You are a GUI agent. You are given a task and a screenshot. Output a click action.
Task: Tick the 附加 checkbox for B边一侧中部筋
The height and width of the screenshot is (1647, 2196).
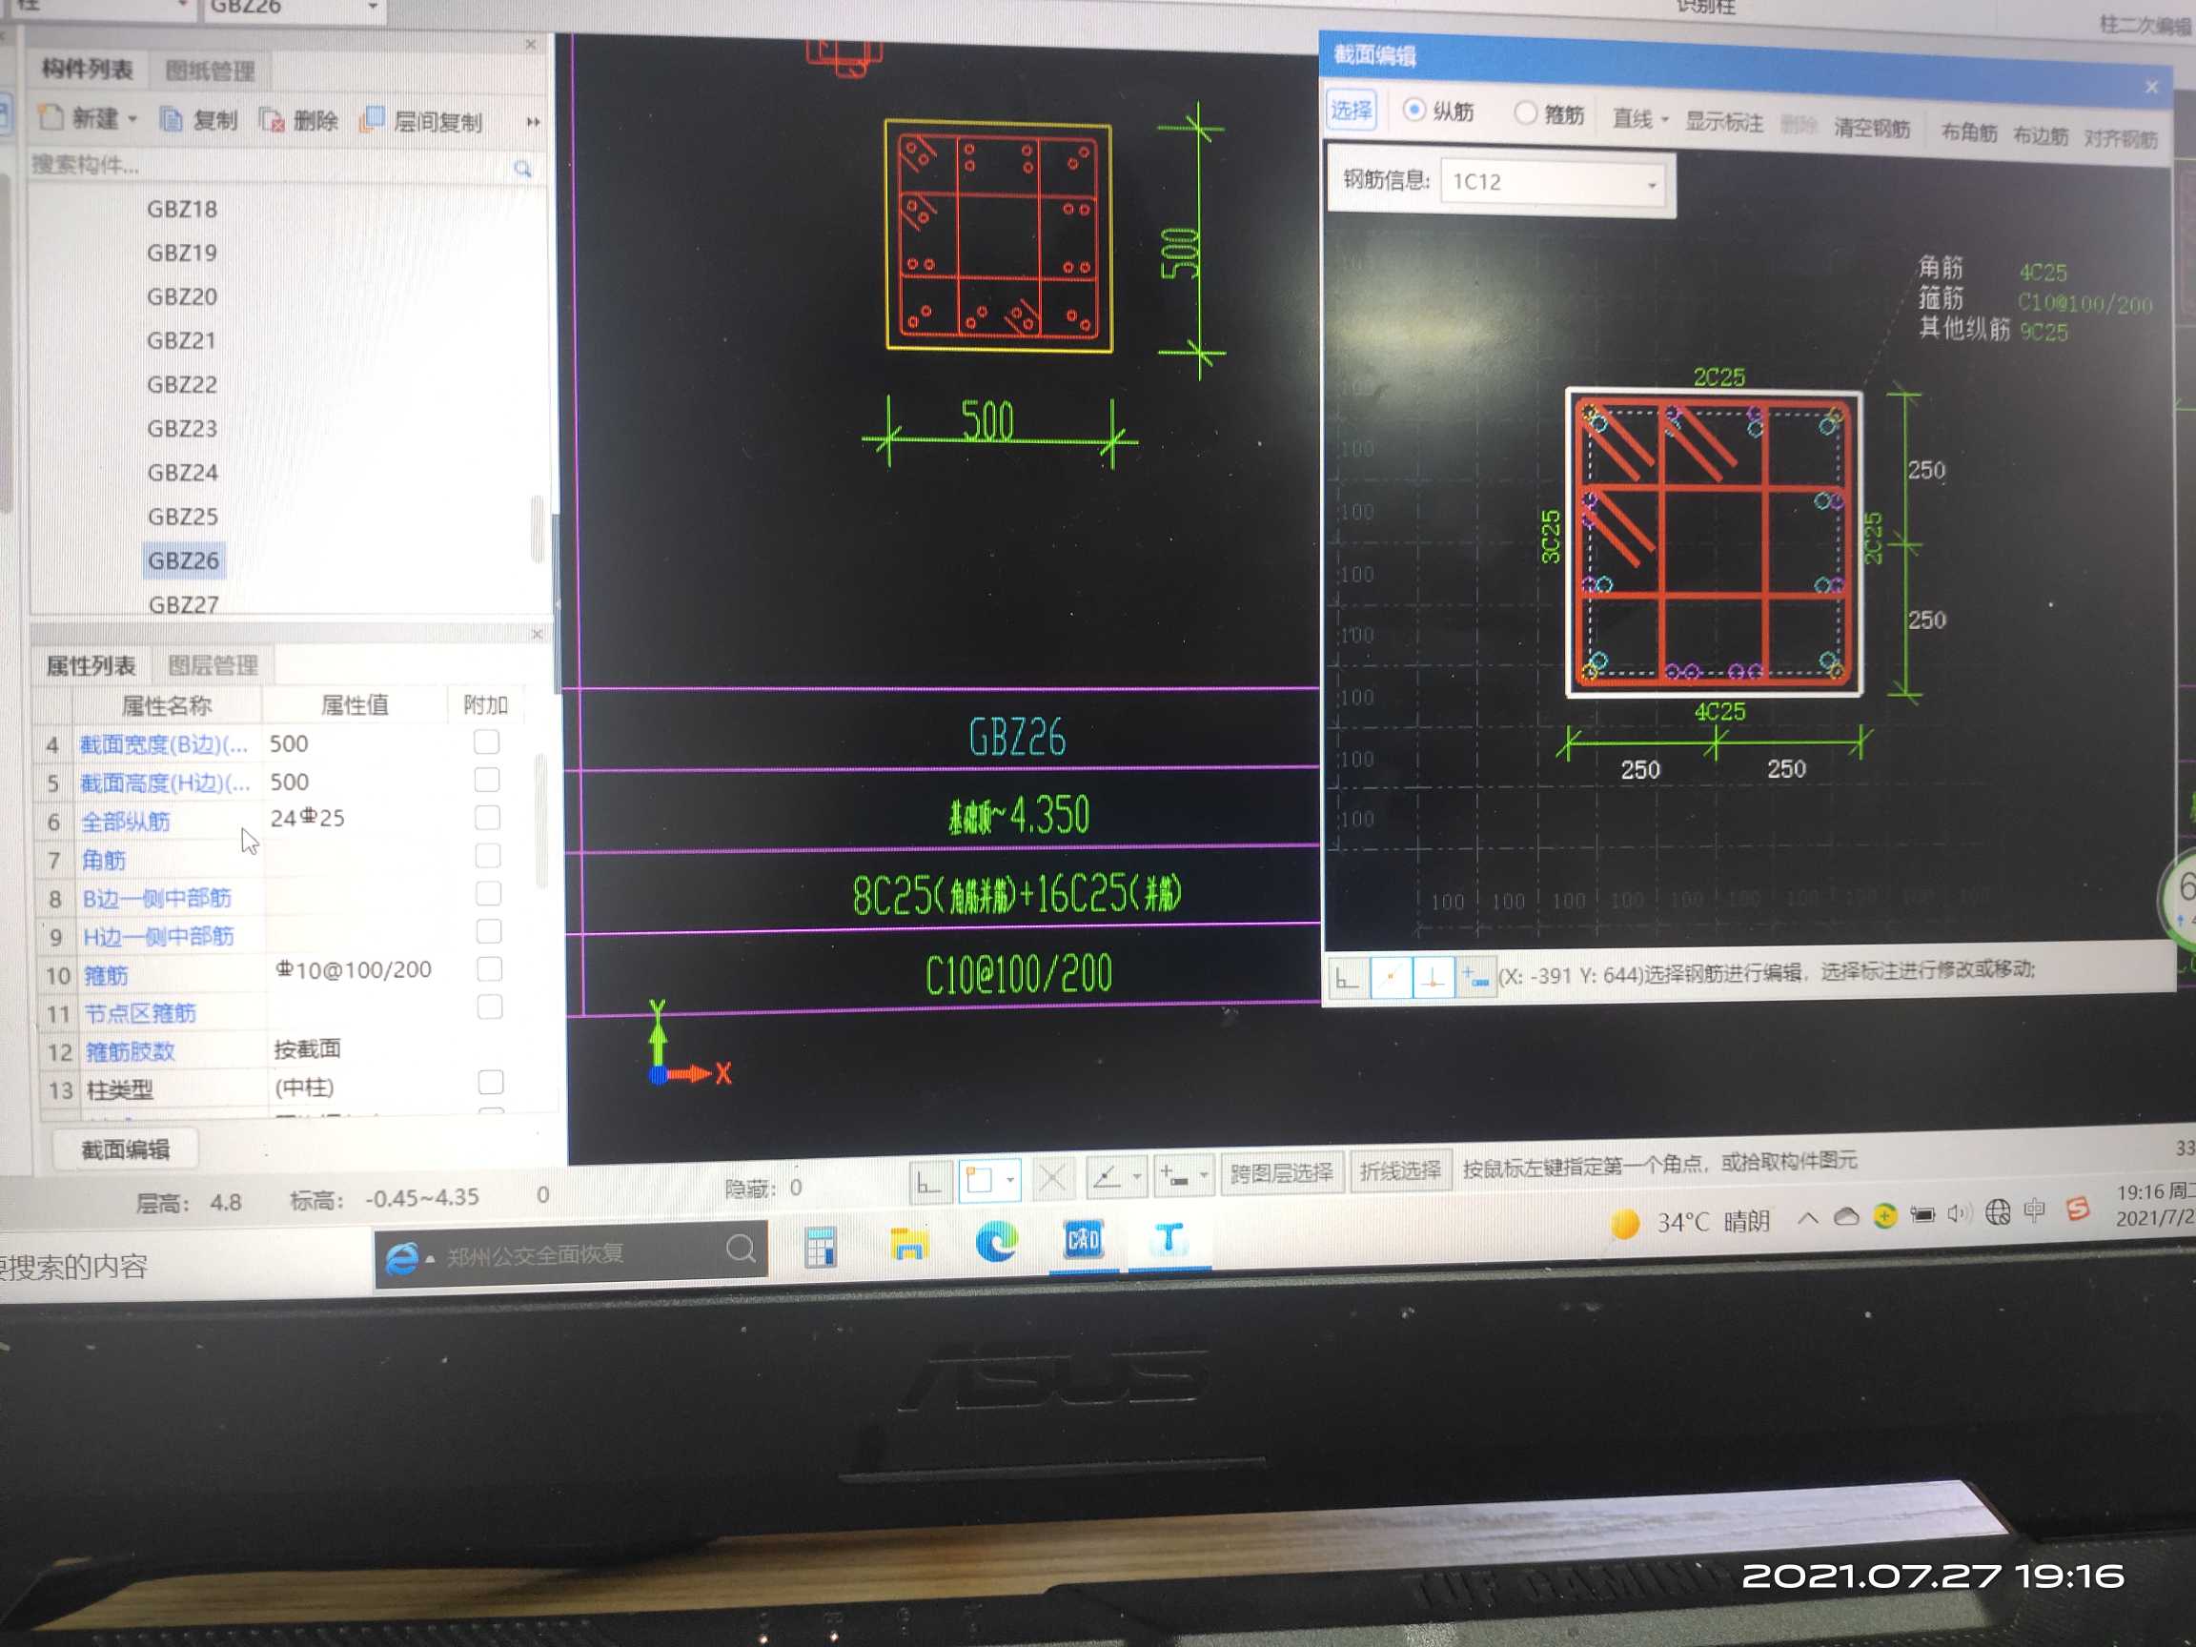click(487, 892)
